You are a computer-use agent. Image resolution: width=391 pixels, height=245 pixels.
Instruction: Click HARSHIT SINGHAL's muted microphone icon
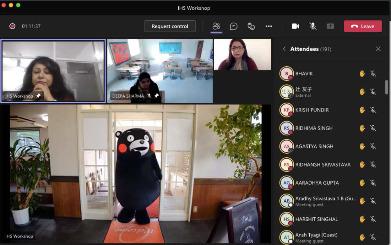[373, 219]
